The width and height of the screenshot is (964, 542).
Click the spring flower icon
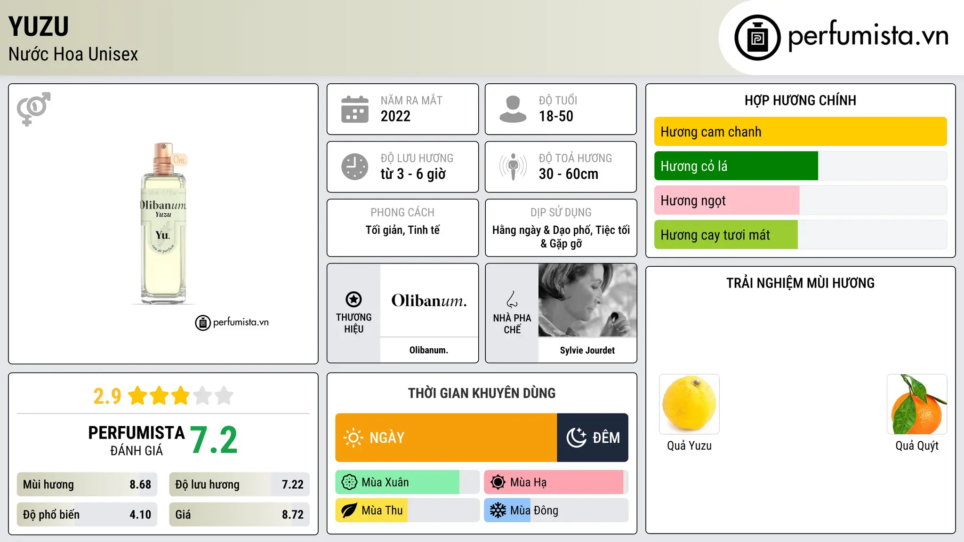tap(349, 482)
